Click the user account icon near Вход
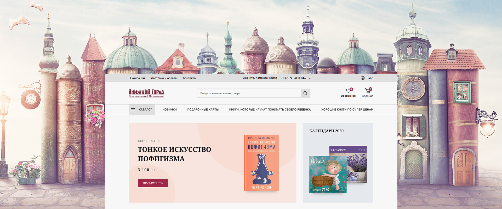502x209 pixels. [x=363, y=78]
